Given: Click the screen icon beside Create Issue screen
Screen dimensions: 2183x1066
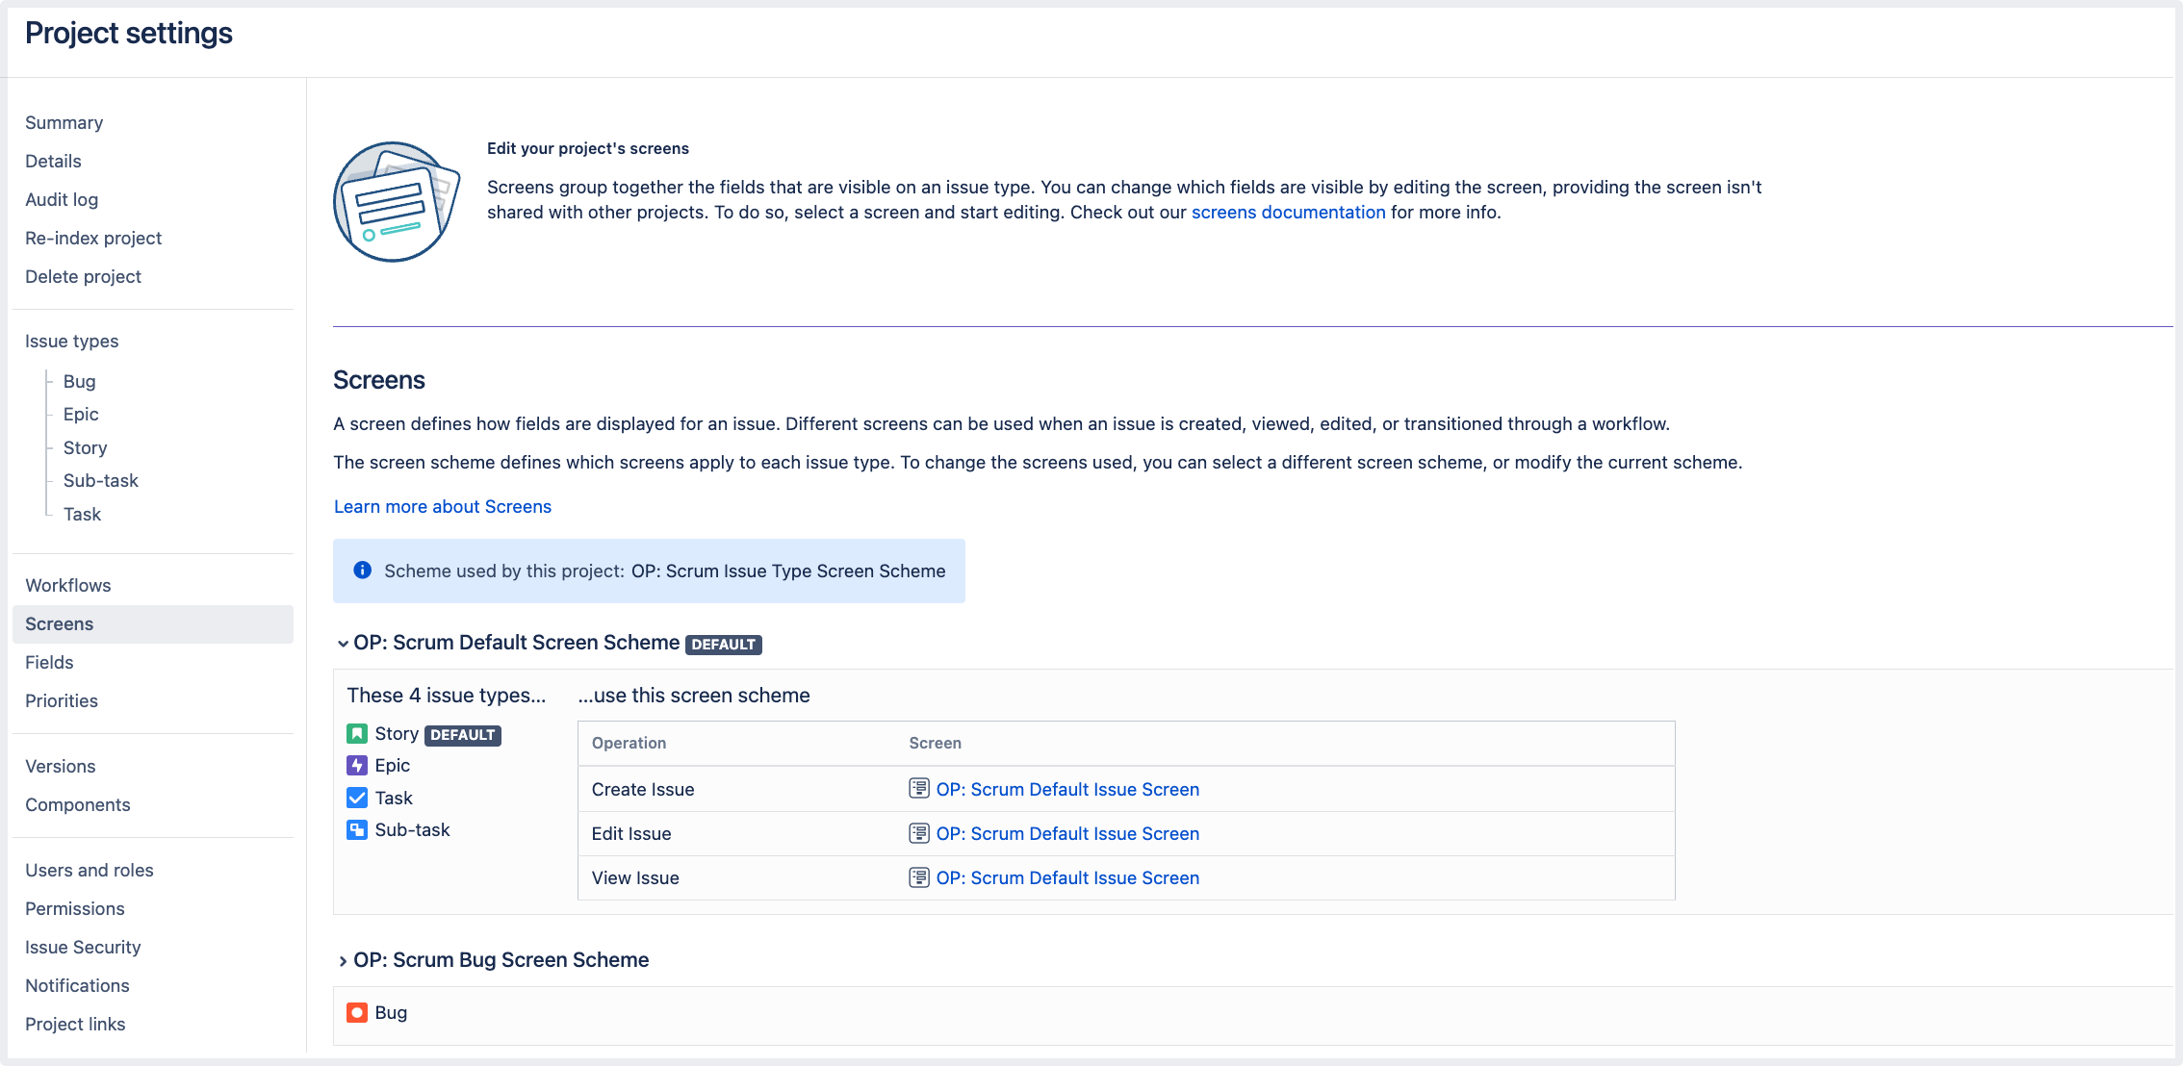Looking at the screenshot, I should [x=918, y=789].
